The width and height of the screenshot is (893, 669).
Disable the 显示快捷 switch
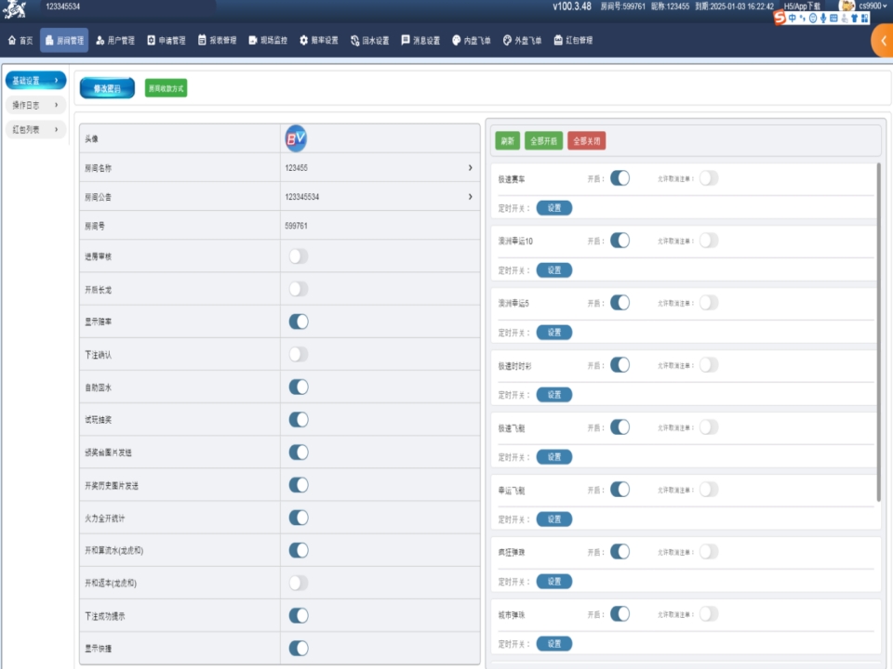tap(299, 648)
